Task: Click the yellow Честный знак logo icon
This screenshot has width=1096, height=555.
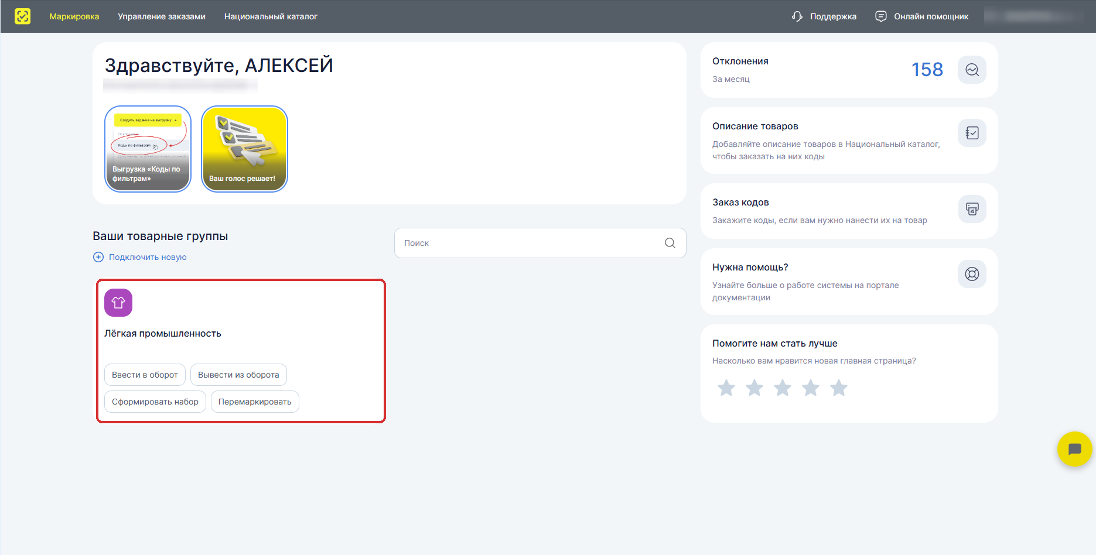Action: pyautogui.click(x=22, y=16)
